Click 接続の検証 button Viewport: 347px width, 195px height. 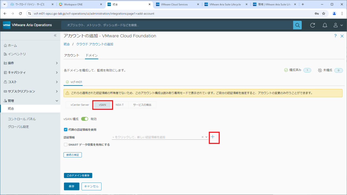click(x=73, y=155)
